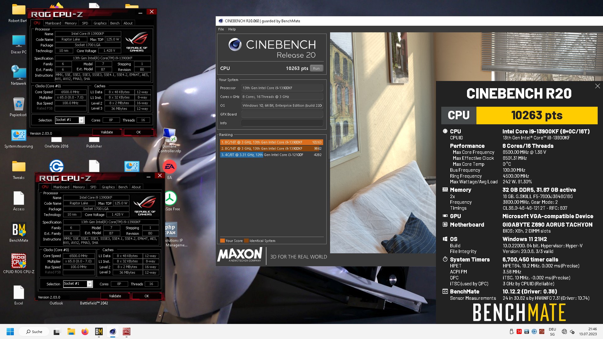Open Task View on the taskbar
603x339 pixels.
tap(57, 331)
